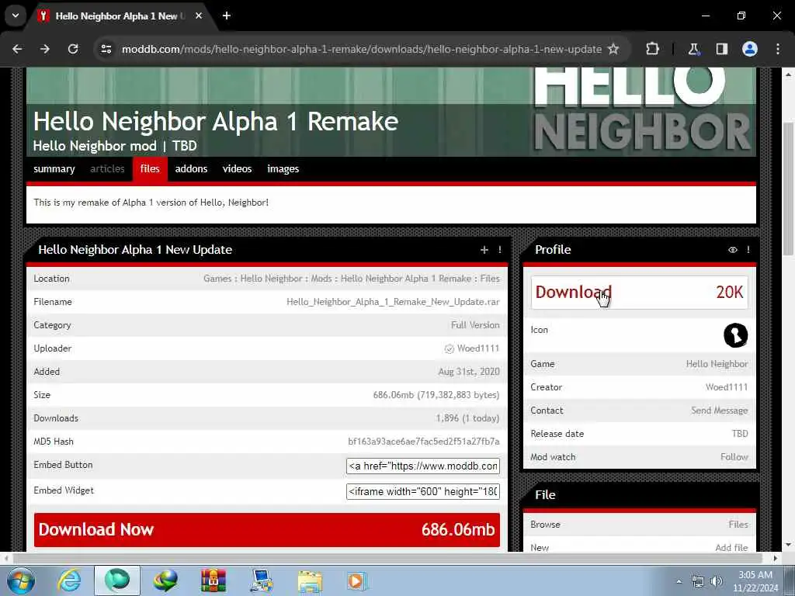This screenshot has height=596, width=795.
Task: Click Add file link
Action: 731,548
